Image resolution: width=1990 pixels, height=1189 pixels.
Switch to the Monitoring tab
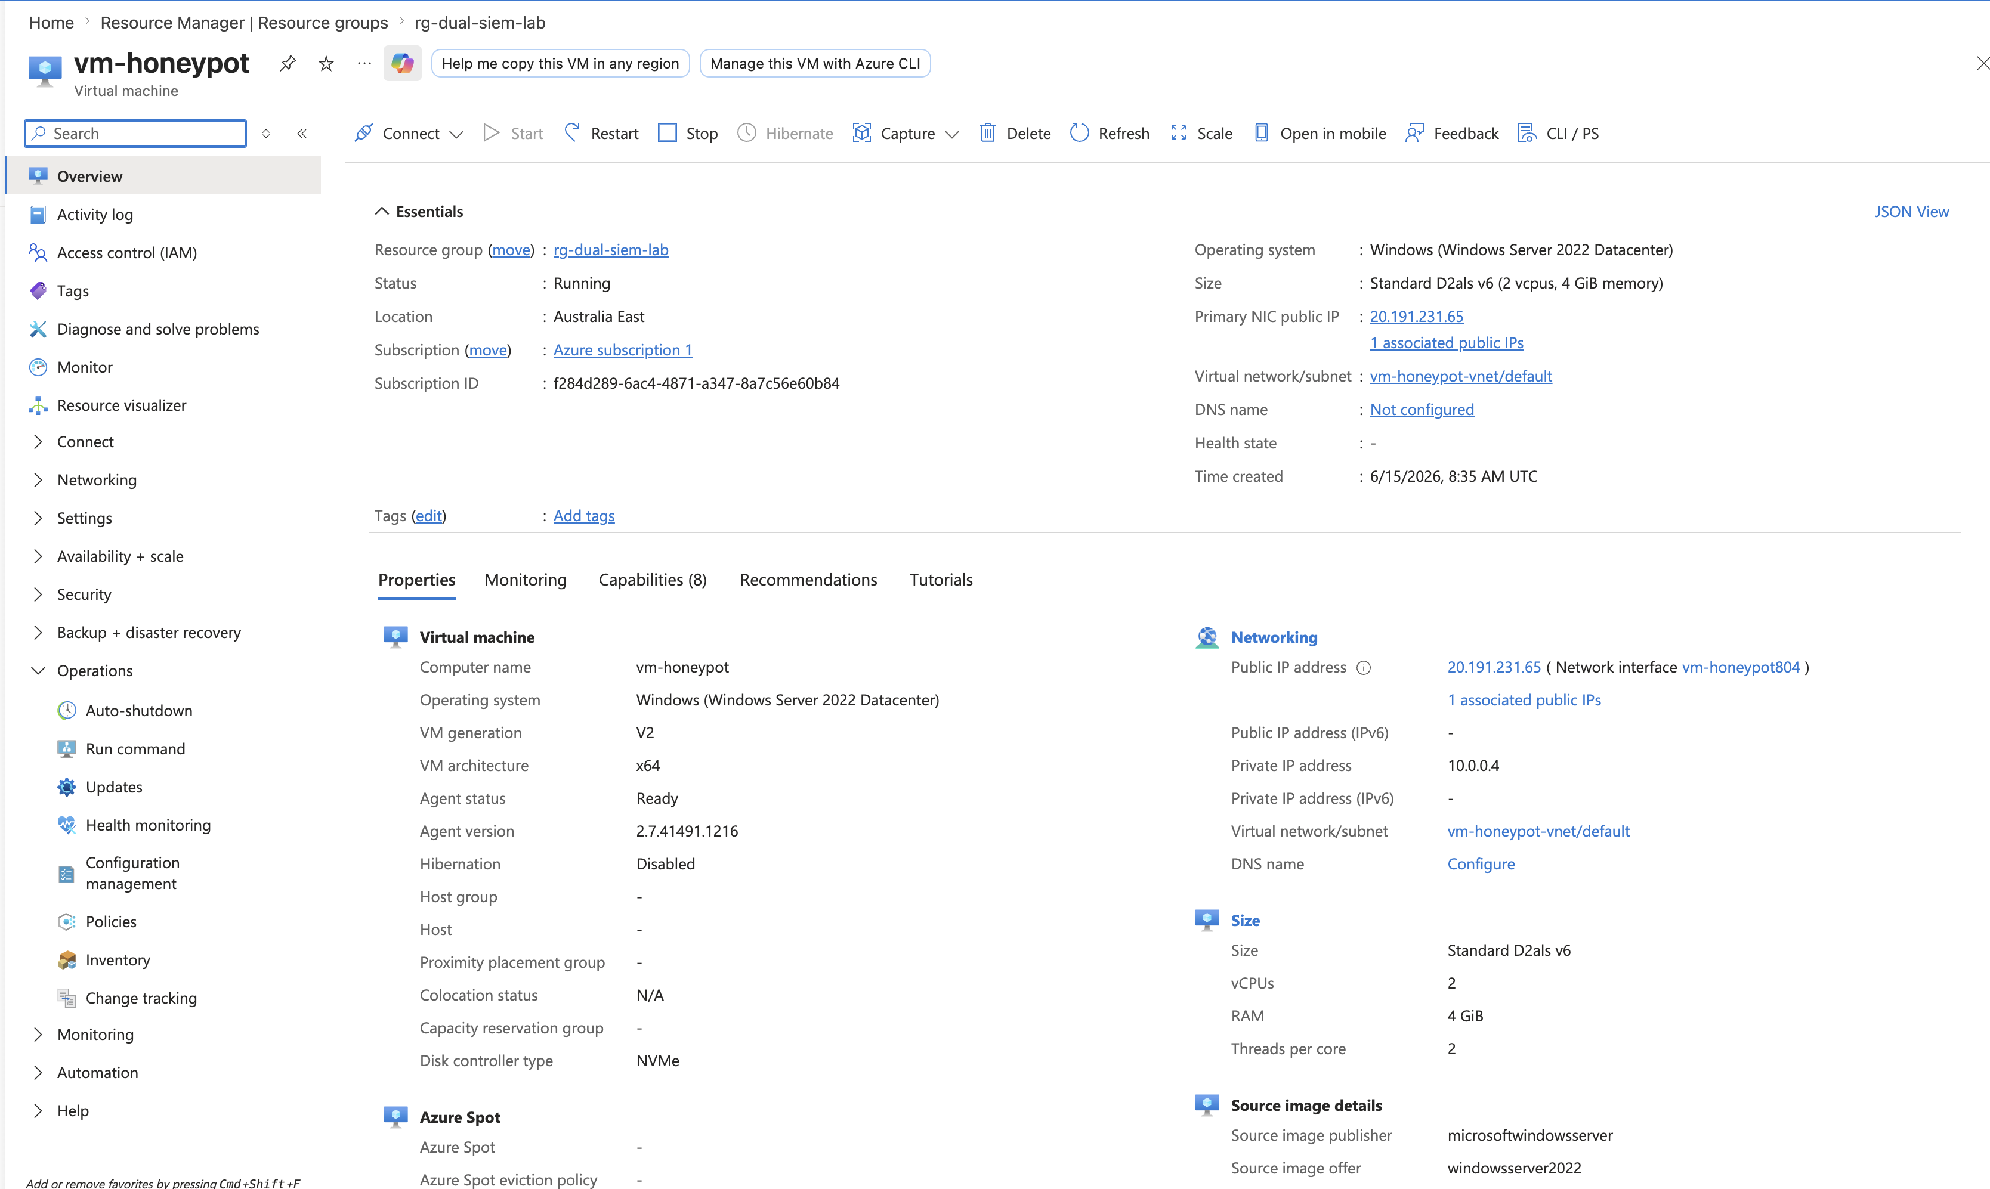tap(526, 580)
